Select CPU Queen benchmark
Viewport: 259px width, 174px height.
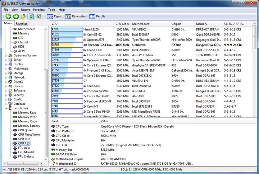pos(26,130)
